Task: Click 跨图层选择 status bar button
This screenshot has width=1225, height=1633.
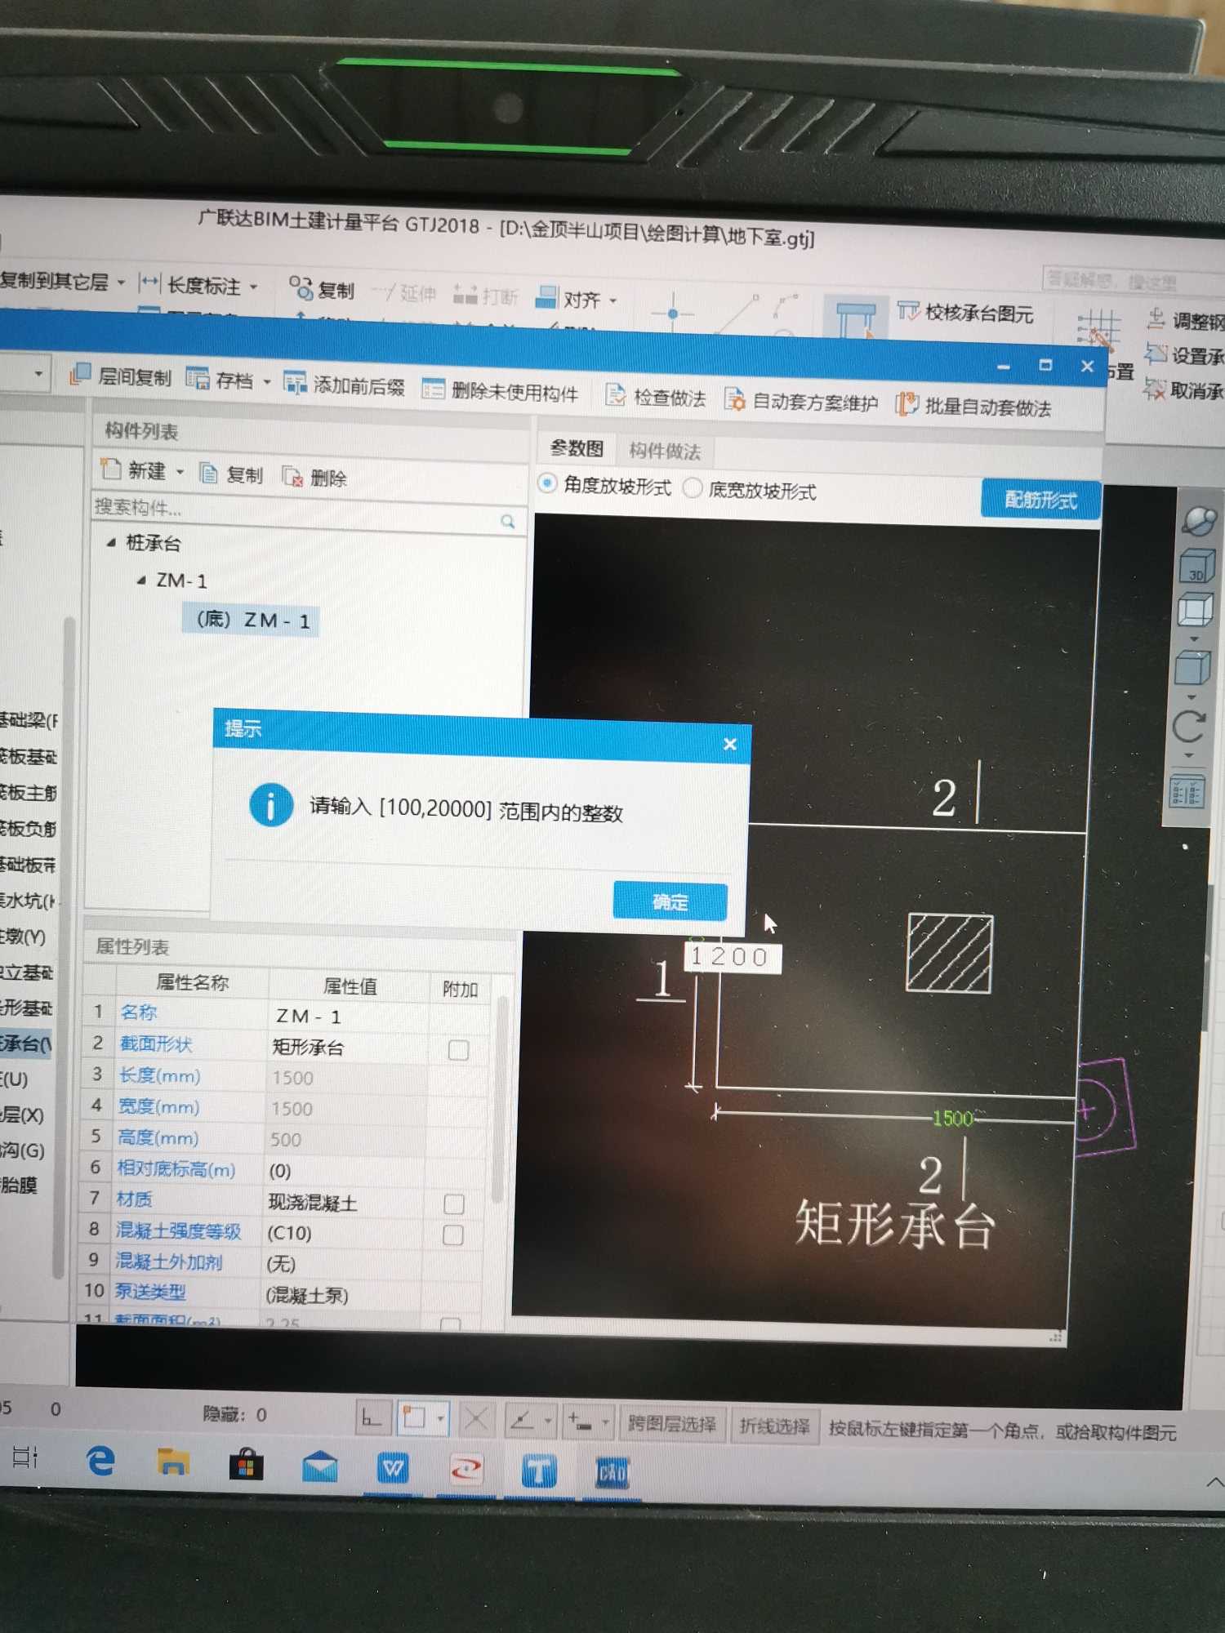Action: (x=672, y=1425)
